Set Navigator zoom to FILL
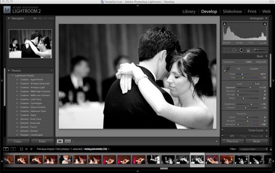 40,18
